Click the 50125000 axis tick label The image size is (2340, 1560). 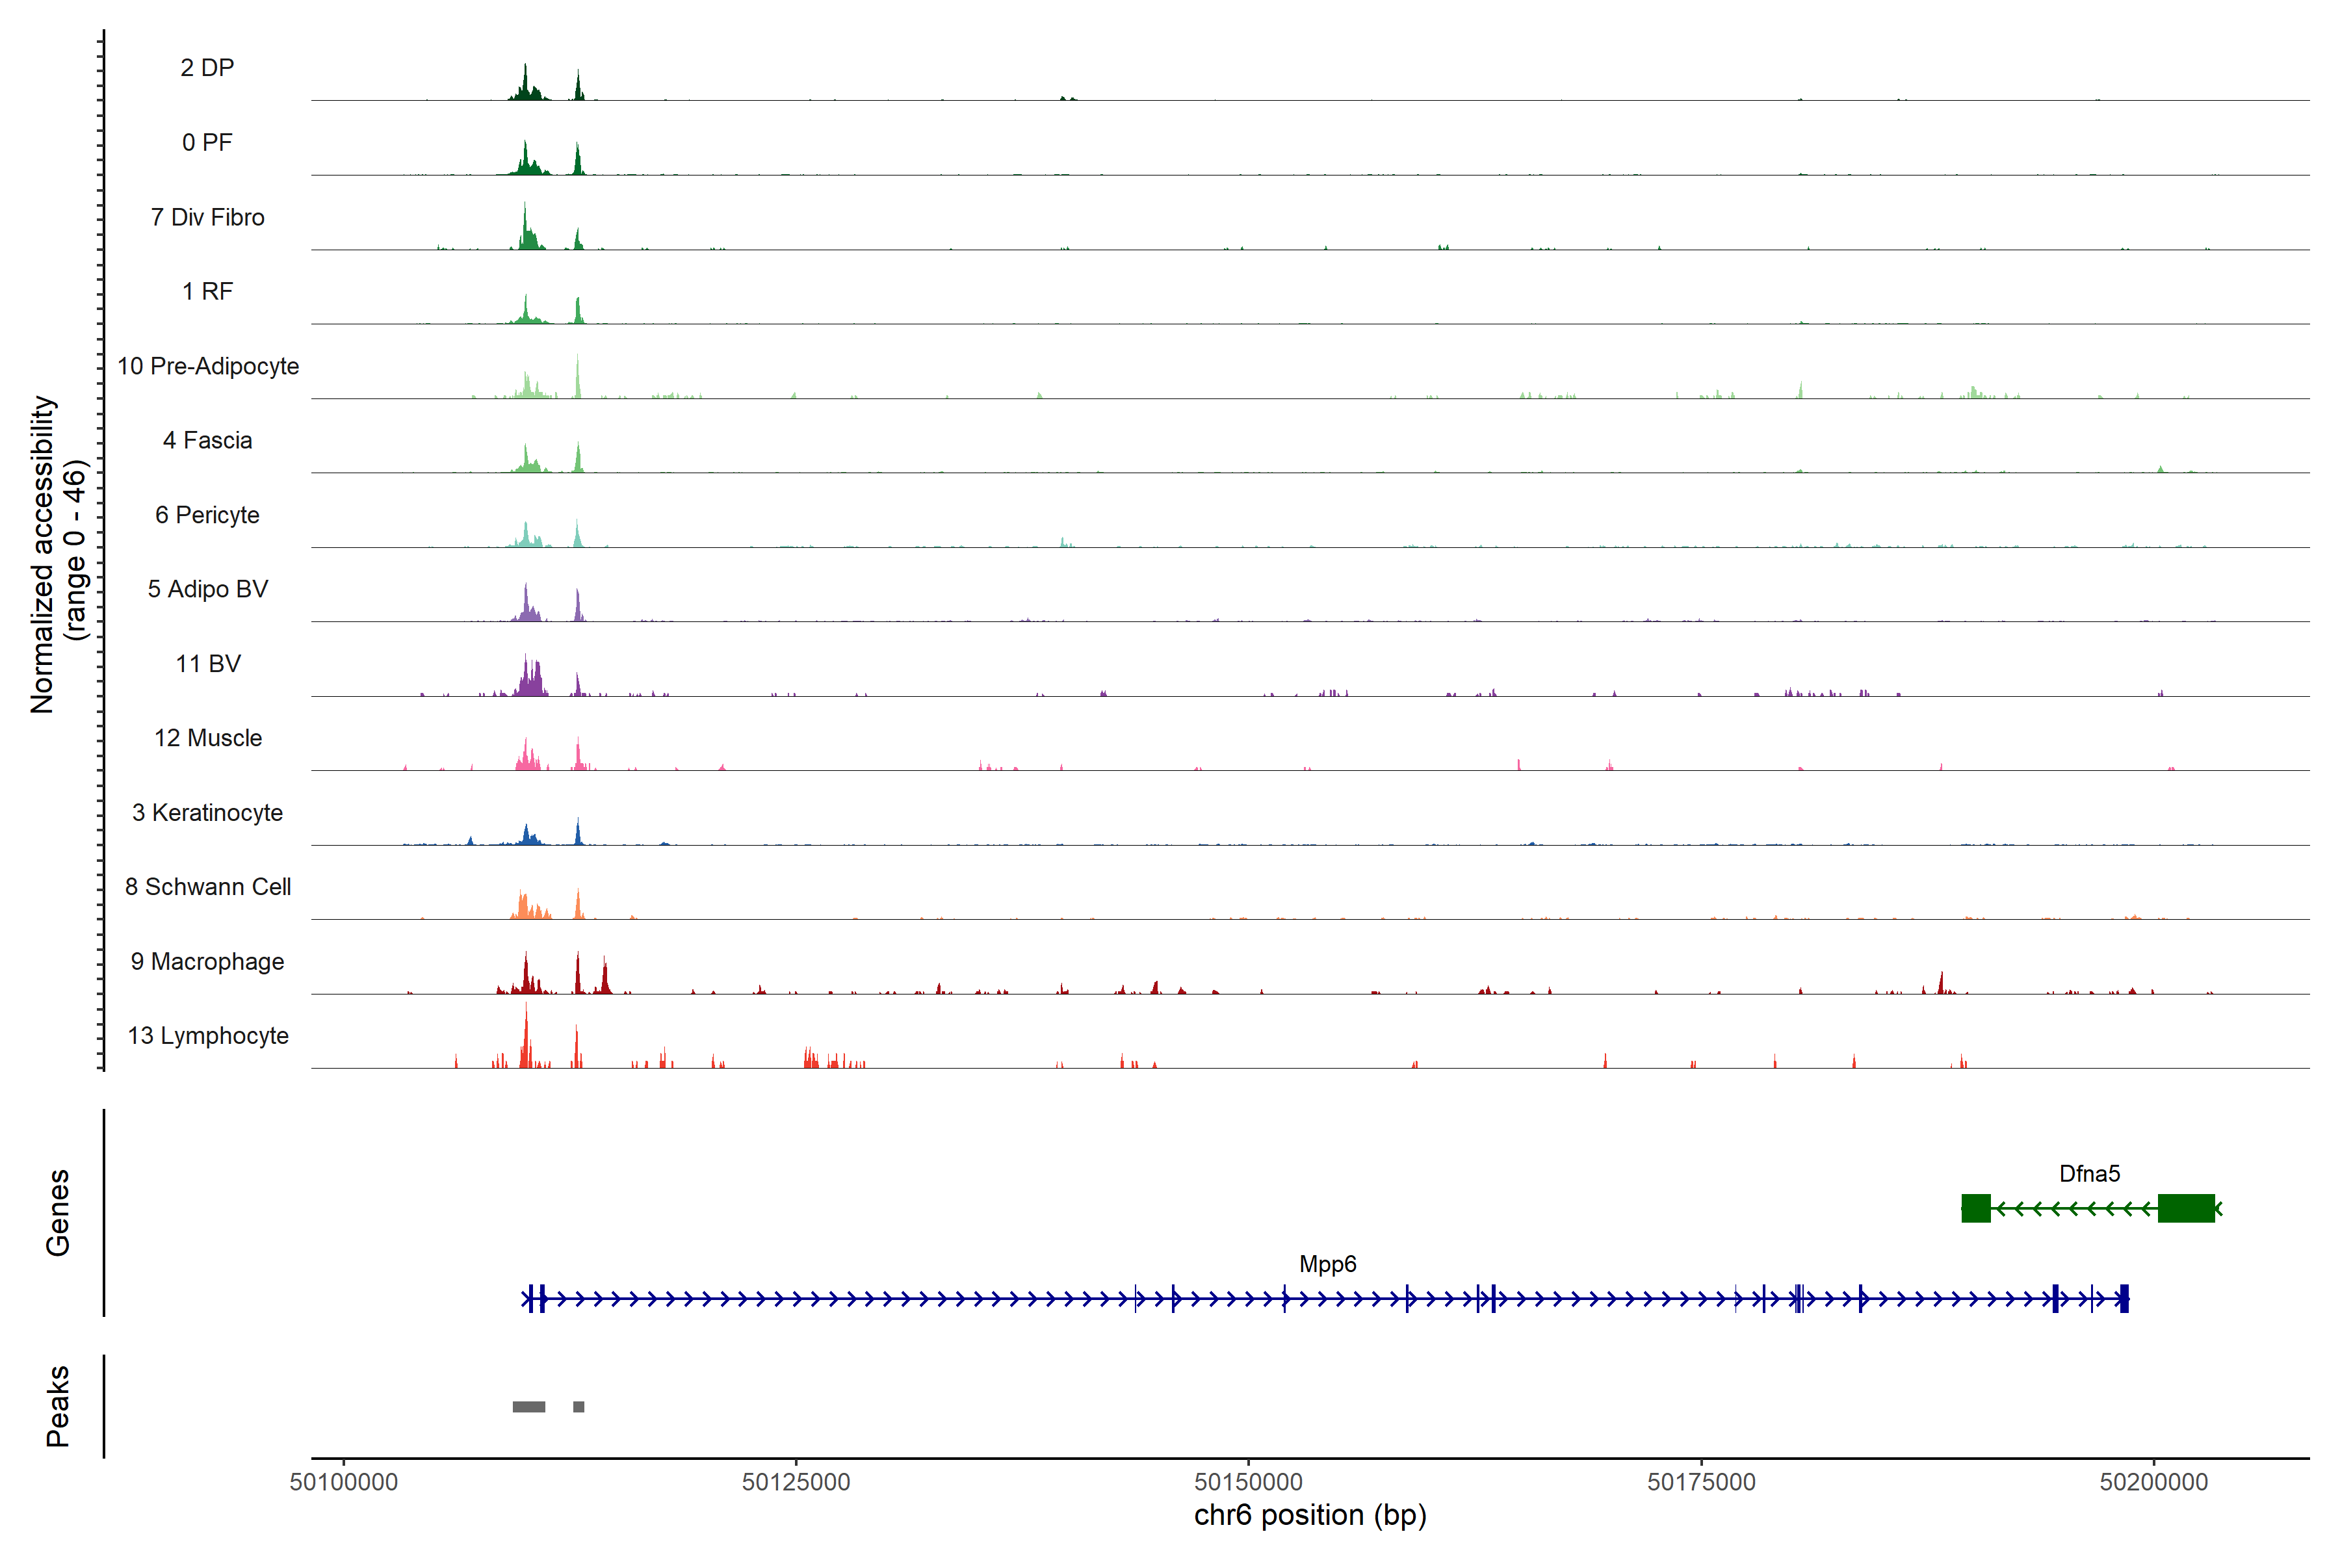click(x=796, y=1481)
